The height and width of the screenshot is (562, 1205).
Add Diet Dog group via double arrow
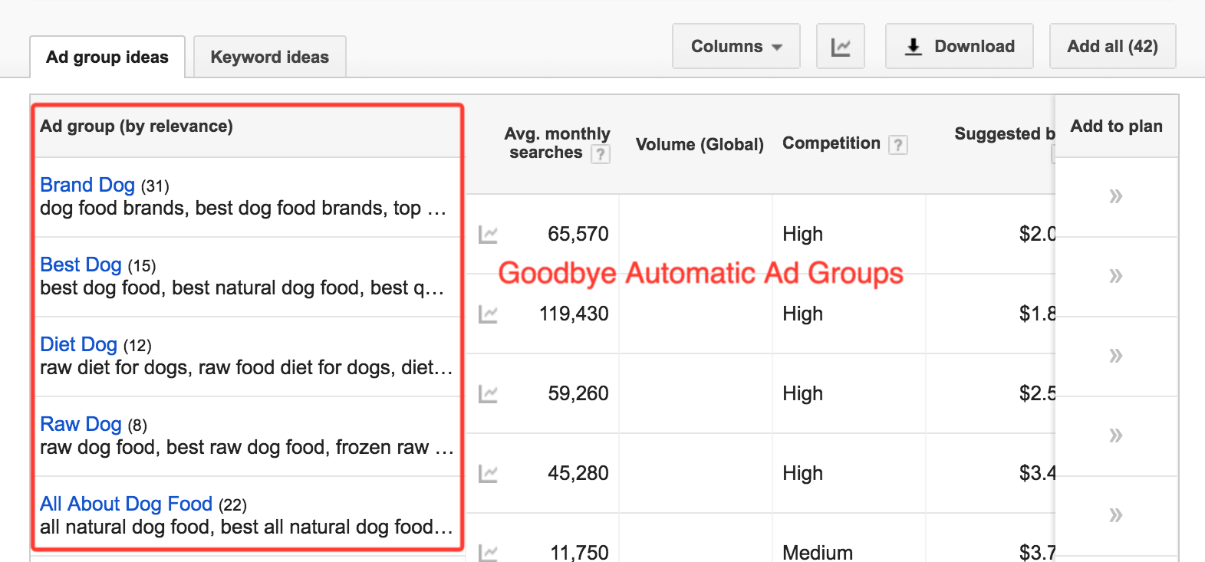tap(1115, 356)
